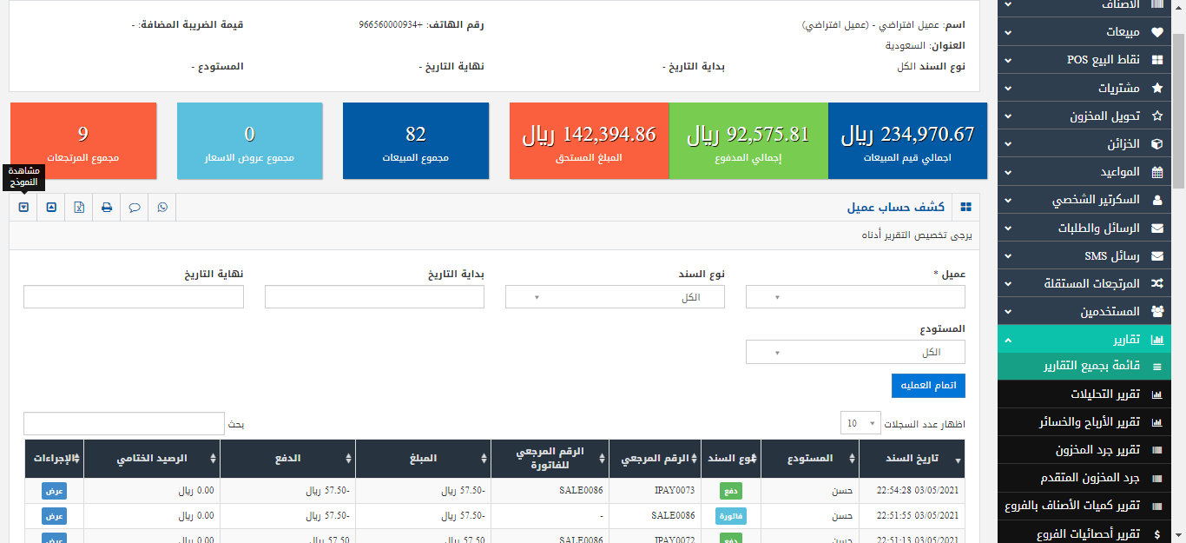The width and height of the screenshot is (1186, 543).
Task: Click the WhatsApp share icon
Action: pyautogui.click(x=162, y=208)
